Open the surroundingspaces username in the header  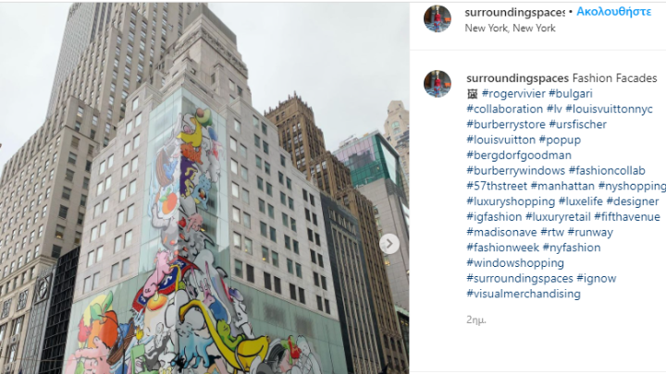[514, 12]
